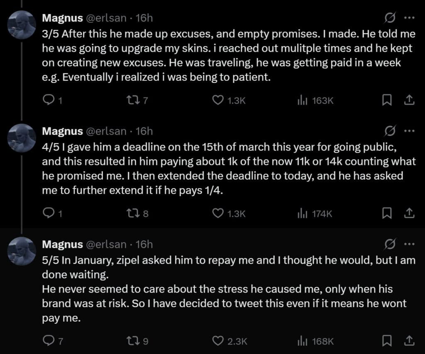Like the 4/5 deadline tweet
The image size is (425, 354).
(218, 213)
